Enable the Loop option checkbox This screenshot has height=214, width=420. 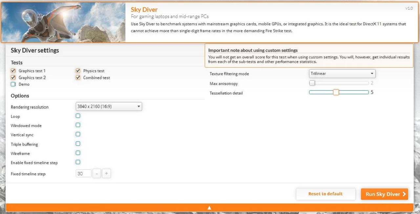tap(78, 116)
